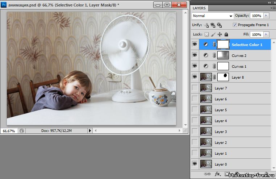Click the Lock all padlock icon

pyautogui.click(x=226, y=34)
